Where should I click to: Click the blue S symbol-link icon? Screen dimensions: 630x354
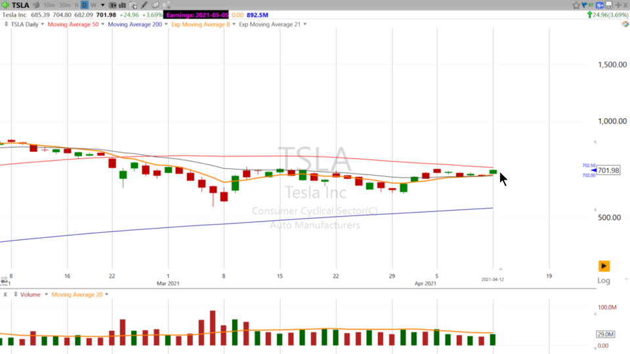(x=599, y=5)
